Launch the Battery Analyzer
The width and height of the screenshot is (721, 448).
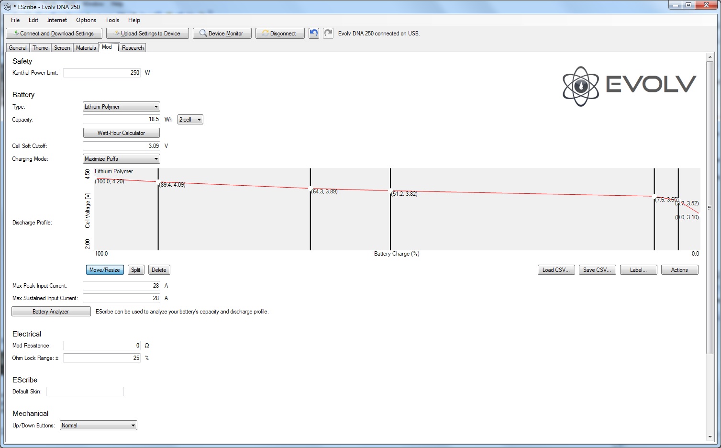(51, 312)
